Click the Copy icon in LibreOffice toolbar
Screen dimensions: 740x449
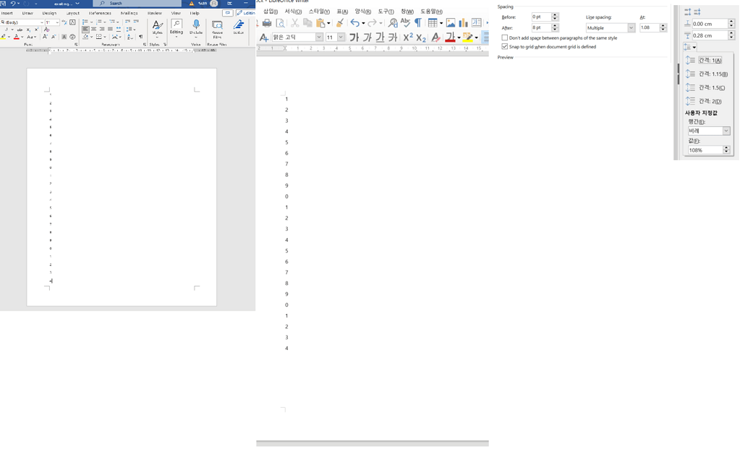[x=307, y=22]
